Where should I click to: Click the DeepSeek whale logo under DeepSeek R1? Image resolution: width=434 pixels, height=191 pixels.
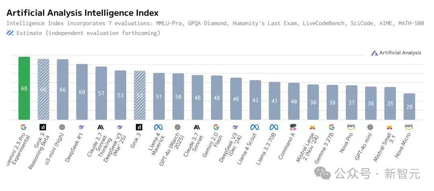click(x=81, y=127)
